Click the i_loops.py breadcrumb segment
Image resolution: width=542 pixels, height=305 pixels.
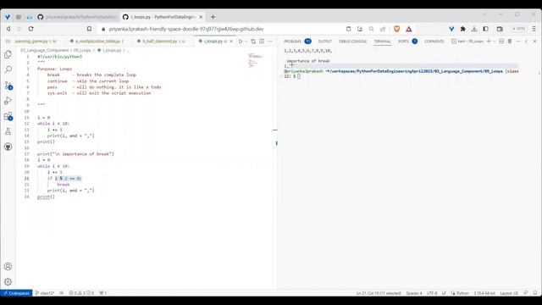click(x=109, y=51)
